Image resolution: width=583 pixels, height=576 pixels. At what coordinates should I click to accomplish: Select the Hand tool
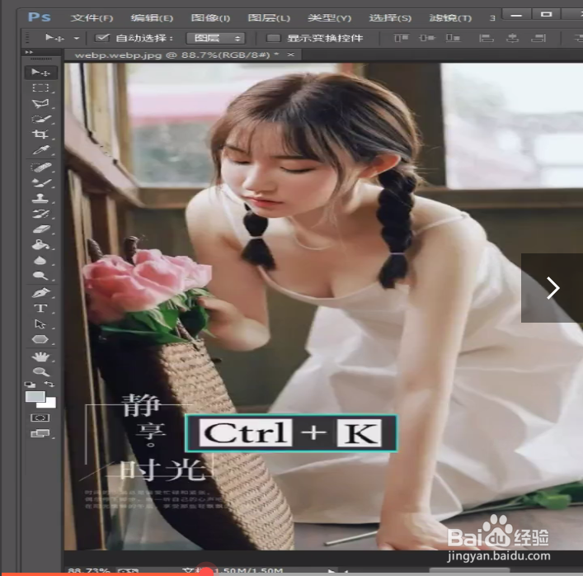(40, 356)
